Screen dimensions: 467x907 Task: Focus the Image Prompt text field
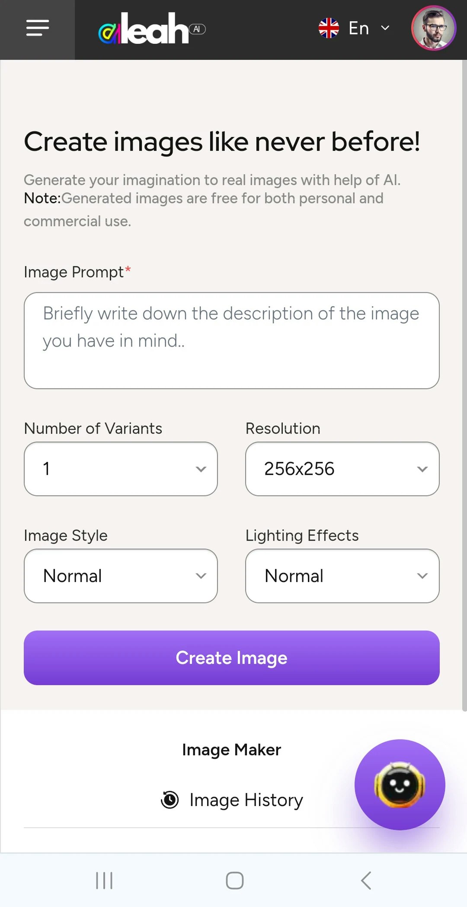click(231, 340)
